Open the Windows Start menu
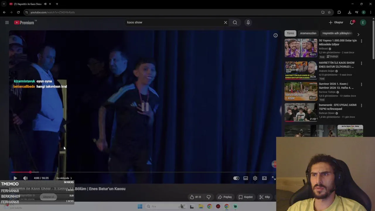 (x=140, y=206)
